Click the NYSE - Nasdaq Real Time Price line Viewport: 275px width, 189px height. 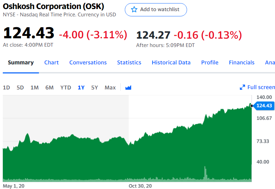tap(59, 15)
